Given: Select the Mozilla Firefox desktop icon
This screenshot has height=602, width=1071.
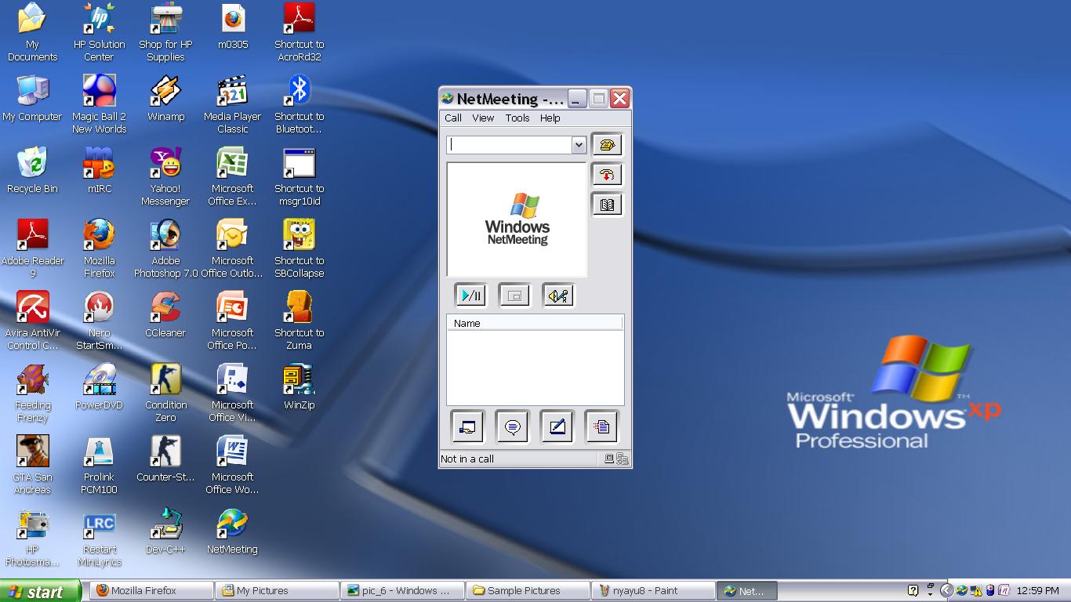Looking at the screenshot, I should [100, 249].
